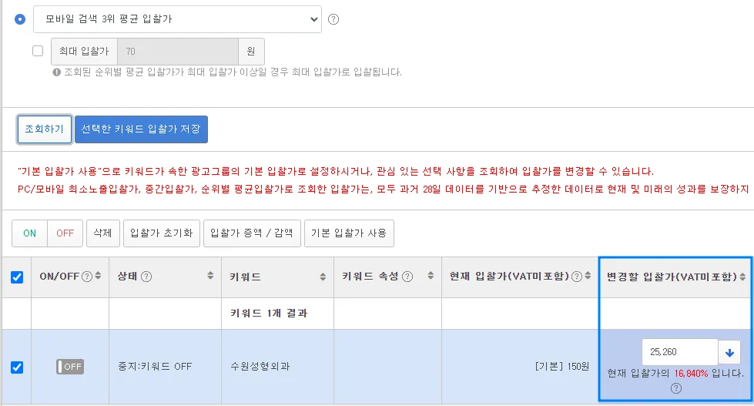Click the info icon before max-bid note
The width and height of the screenshot is (754, 406).
tap(57, 72)
